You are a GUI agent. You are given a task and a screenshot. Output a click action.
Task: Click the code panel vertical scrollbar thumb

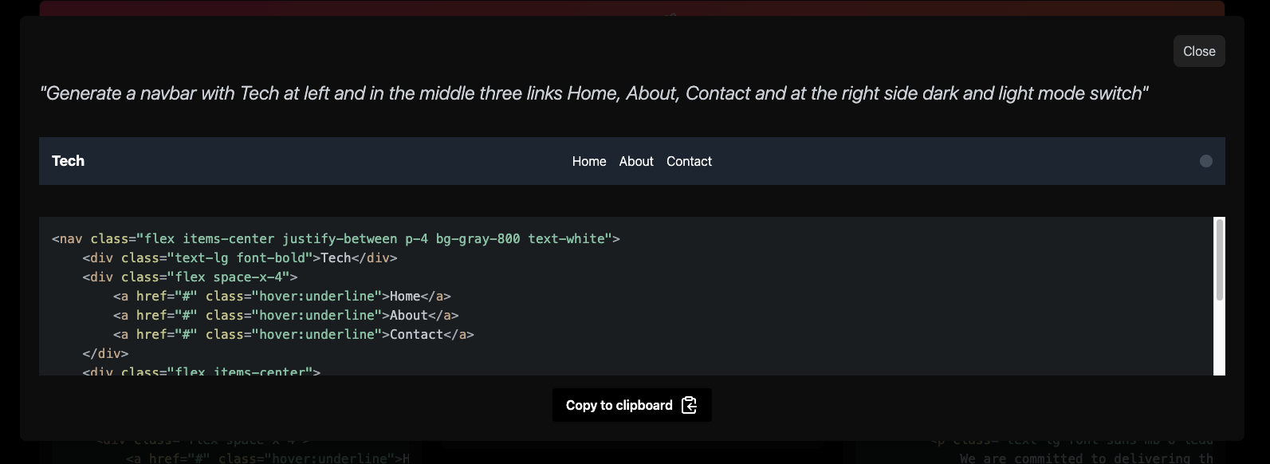tap(1219, 260)
